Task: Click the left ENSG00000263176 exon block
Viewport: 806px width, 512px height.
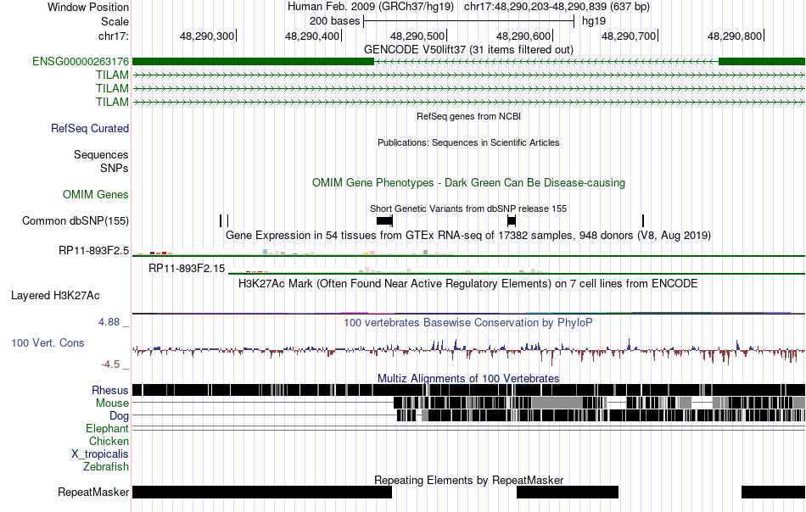Action: pos(253,62)
